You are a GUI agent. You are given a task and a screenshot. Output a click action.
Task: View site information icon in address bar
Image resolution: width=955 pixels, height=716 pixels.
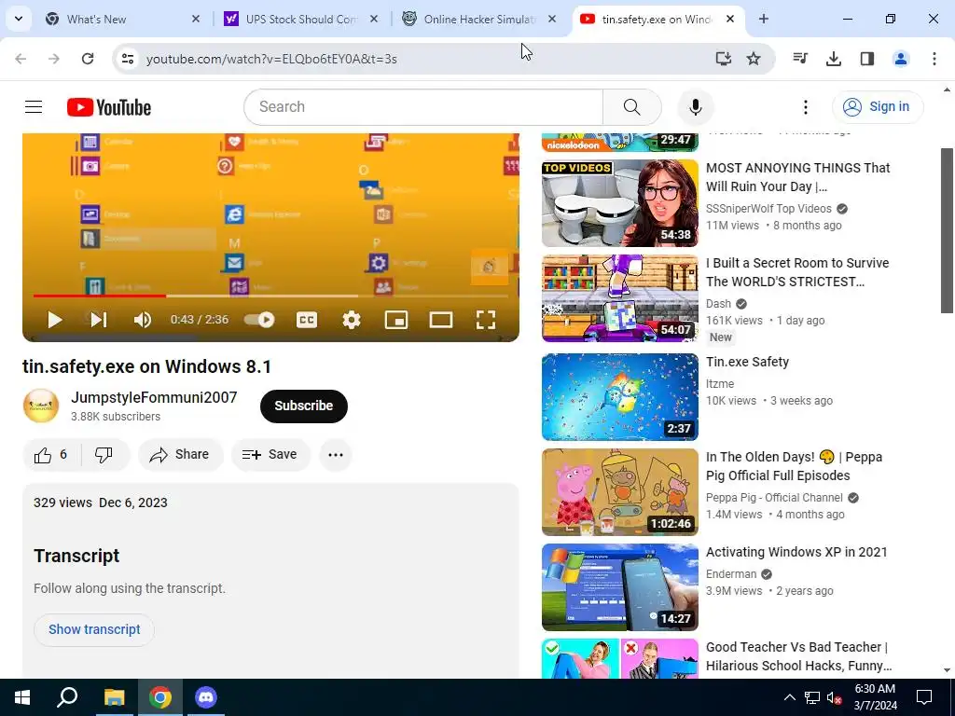128,59
